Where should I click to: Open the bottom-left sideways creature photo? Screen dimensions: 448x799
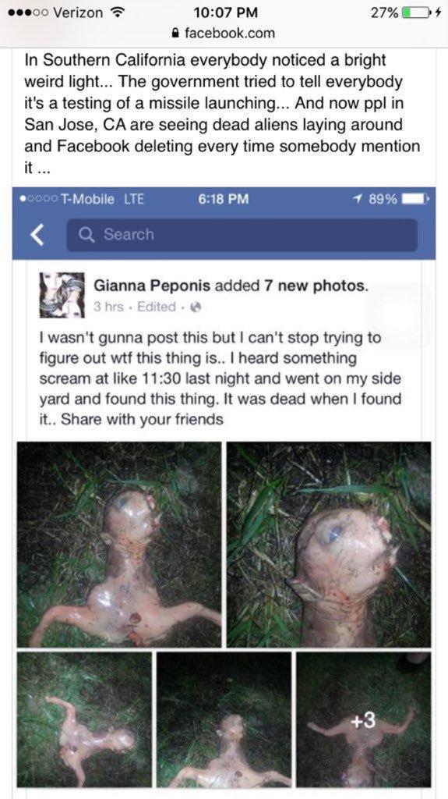click(84, 719)
